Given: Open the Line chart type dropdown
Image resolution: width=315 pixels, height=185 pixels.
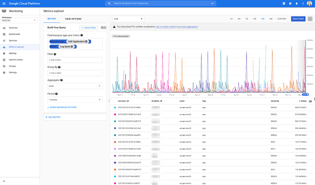Looking at the screenshot, I should [x=128, y=19].
